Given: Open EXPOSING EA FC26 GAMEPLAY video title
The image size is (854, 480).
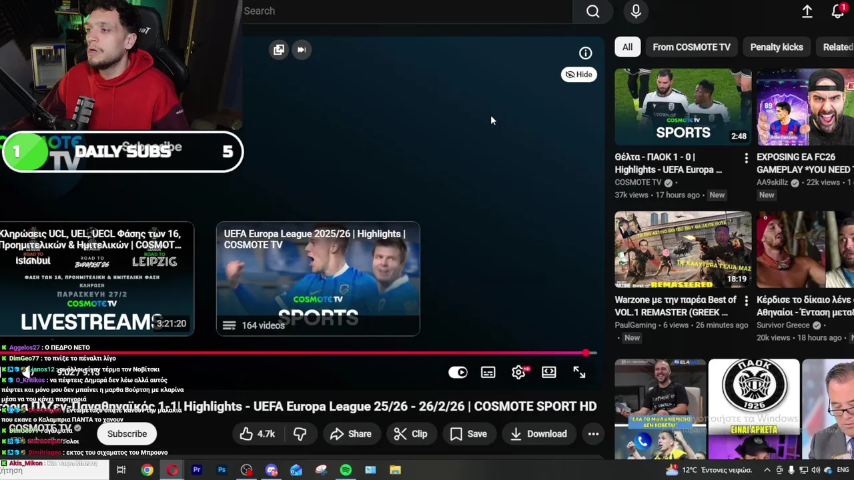Looking at the screenshot, I should [805, 163].
